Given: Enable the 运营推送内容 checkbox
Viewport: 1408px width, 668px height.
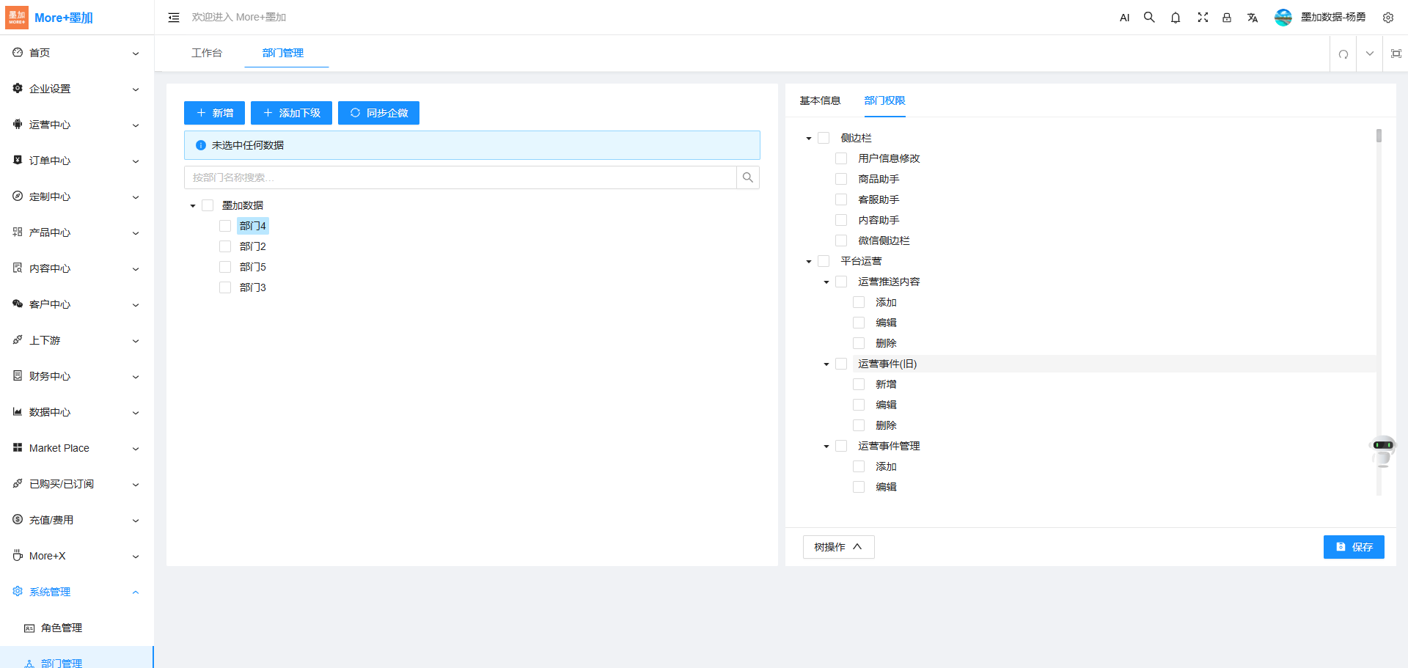Looking at the screenshot, I should [x=841, y=282].
